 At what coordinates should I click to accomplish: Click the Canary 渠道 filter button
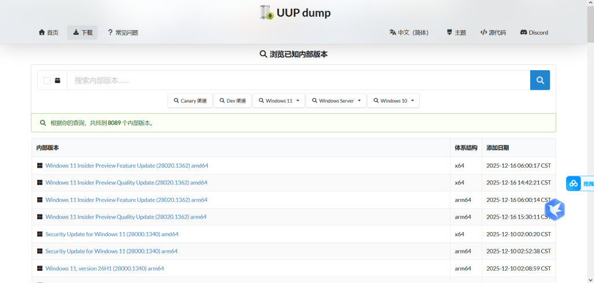(190, 101)
